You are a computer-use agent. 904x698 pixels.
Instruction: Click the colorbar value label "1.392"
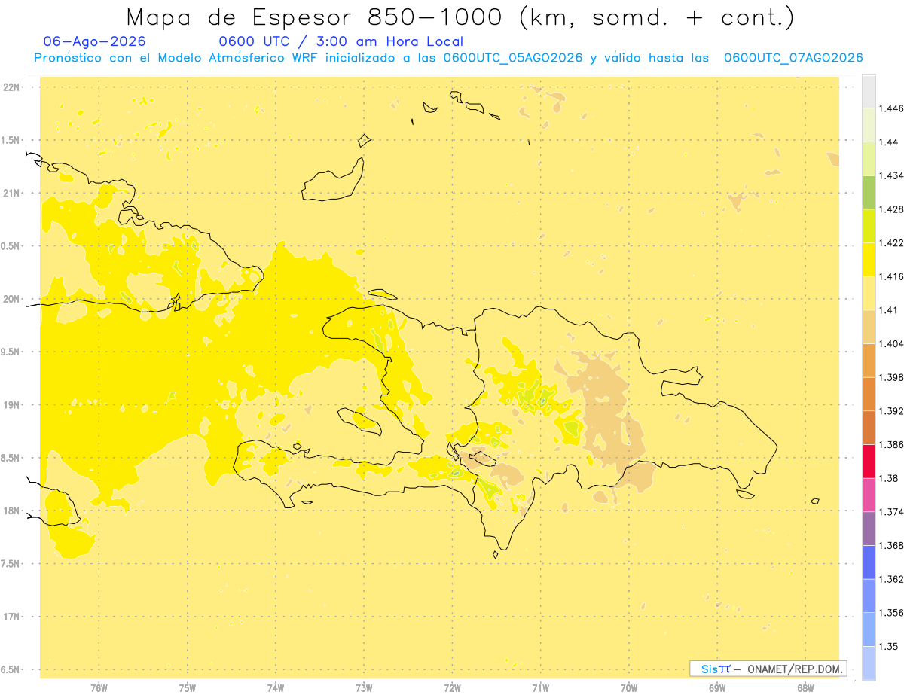pyautogui.click(x=891, y=411)
